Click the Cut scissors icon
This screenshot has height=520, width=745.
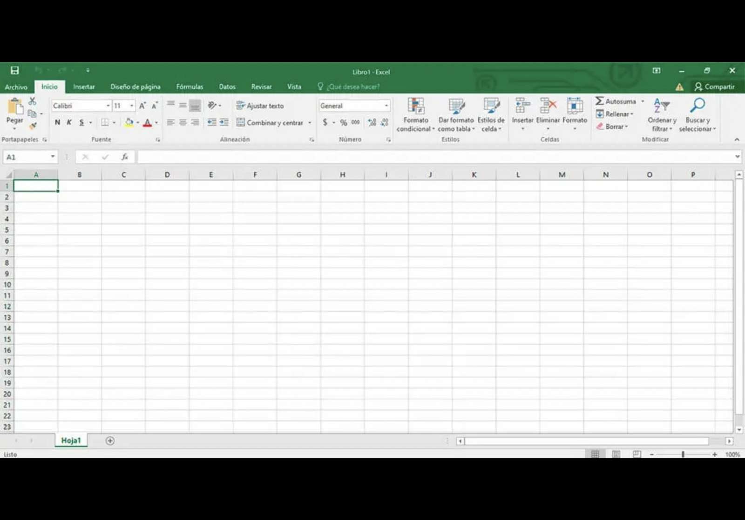[x=32, y=101]
